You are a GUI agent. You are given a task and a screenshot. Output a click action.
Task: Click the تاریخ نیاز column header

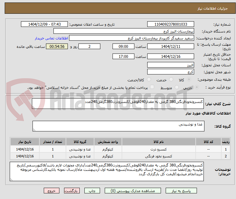25,142
